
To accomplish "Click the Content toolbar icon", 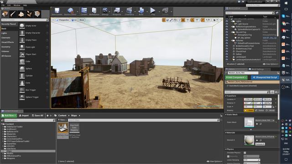I will click(84, 11).
